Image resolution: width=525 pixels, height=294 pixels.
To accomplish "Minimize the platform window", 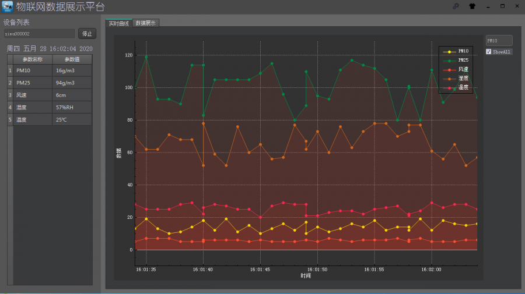I will (x=487, y=6).
